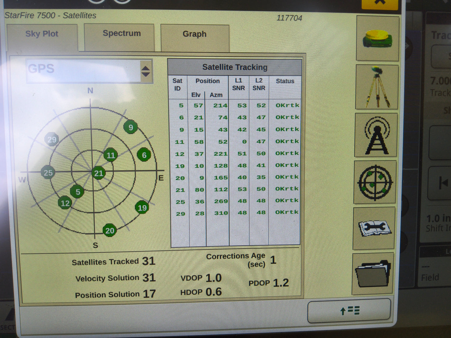This screenshot has height=338, width=451.
Task: Click the Satellite Tracking table header
Action: pyautogui.click(x=235, y=67)
